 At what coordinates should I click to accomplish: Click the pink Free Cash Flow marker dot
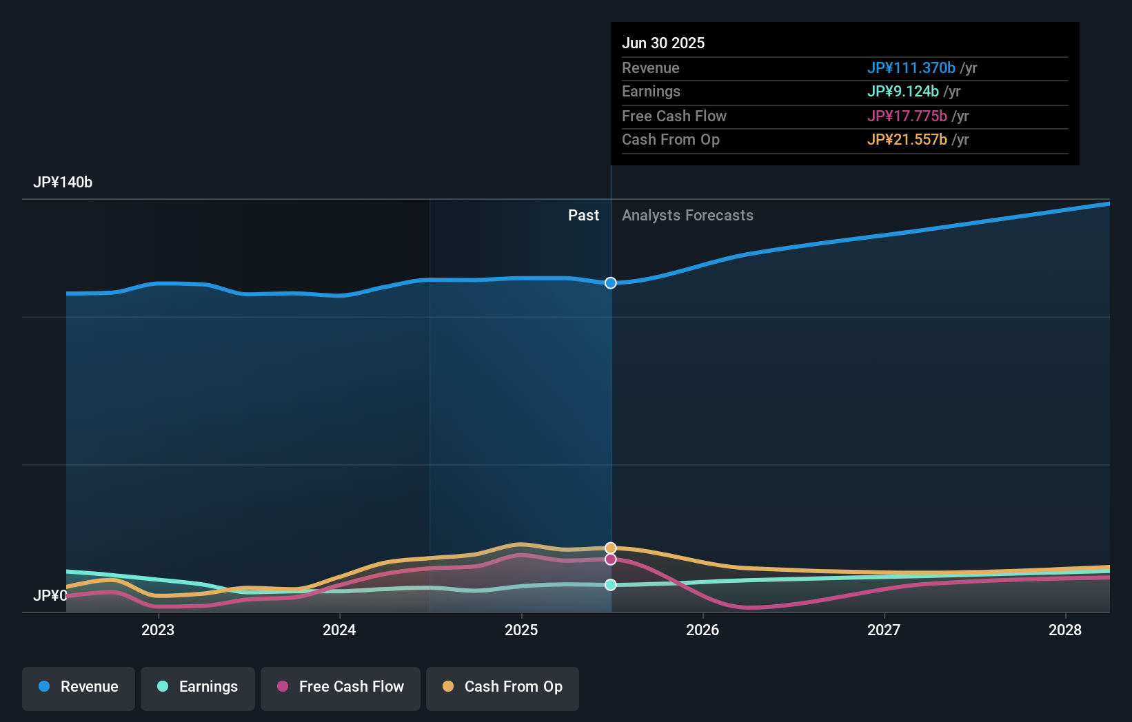(x=610, y=559)
